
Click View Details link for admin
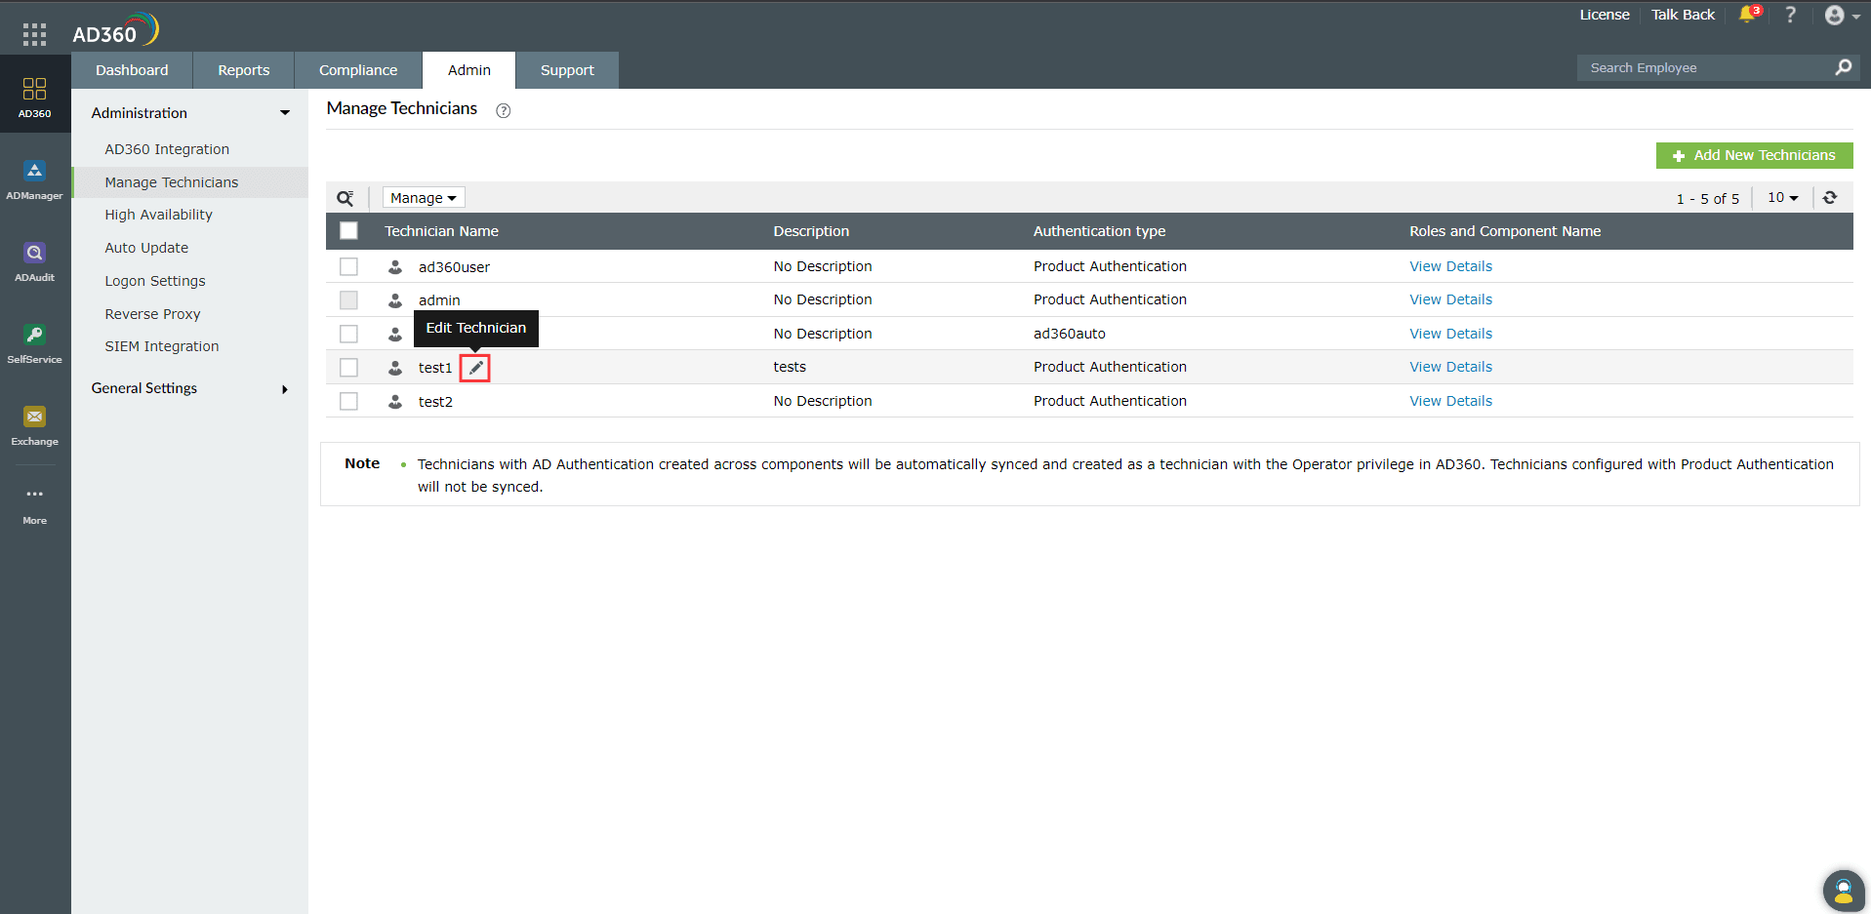tap(1450, 299)
